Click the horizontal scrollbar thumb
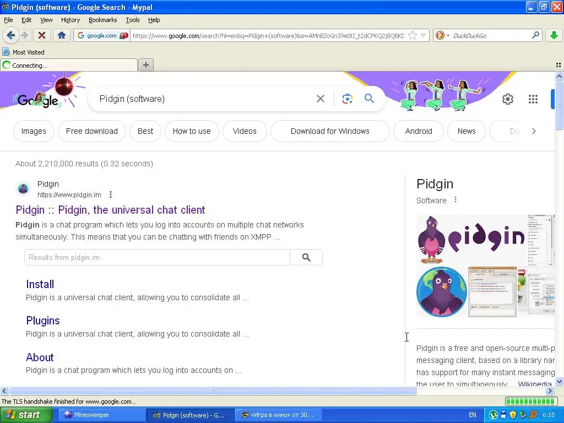 coord(213,391)
